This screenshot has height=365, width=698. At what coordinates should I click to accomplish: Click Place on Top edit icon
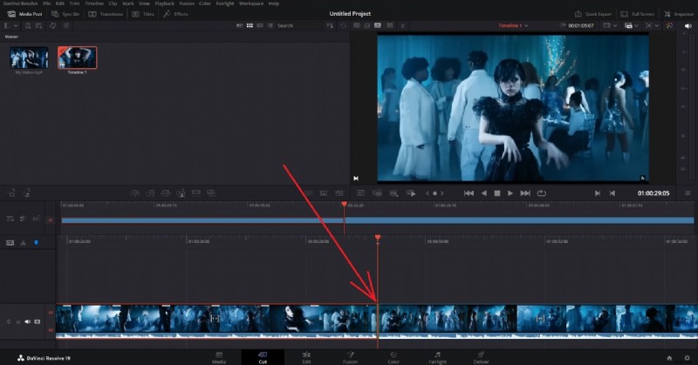pos(196,193)
